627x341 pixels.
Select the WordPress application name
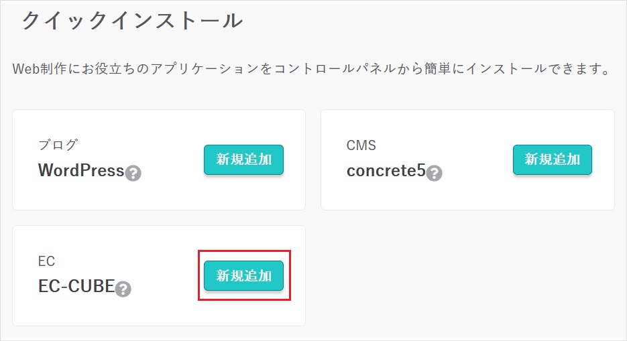(81, 171)
